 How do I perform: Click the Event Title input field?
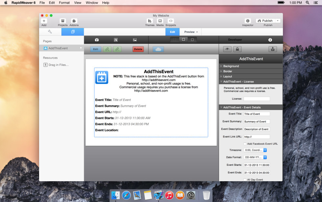(x=257, y=114)
